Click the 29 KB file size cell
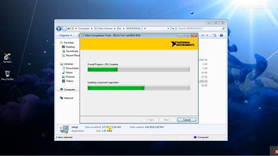The height and width of the screenshot is (156, 278). pos(204,85)
